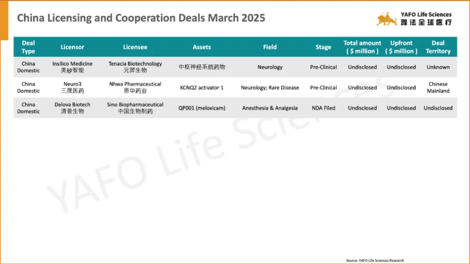The width and height of the screenshot is (470, 264).
Task: Click the 'Chinese Mainland' territory cell
Action: (x=438, y=88)
